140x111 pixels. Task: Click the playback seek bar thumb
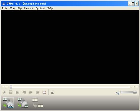click(11, 87)
